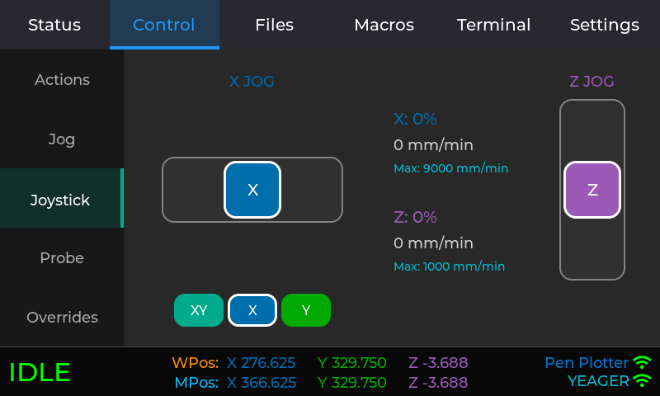The height and width of the screenshot is (396, 660).
Task: Open the Macros tab
Action: click(x=384, y=25)
